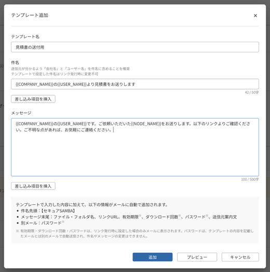This screenshot has height=272, width=270.
Task: Cancel with the キャンセル button
Action: (x=240, y=257)
